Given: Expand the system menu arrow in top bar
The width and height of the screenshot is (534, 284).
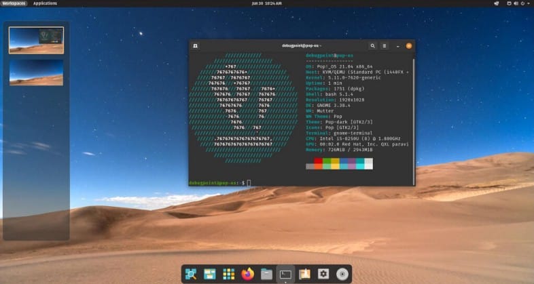Looking at the screenshot, I should point(529,3).
